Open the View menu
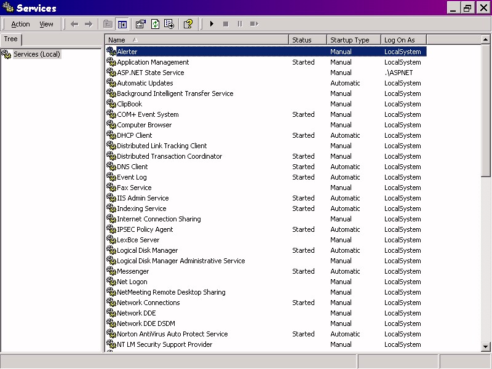 tap(46, 24)
